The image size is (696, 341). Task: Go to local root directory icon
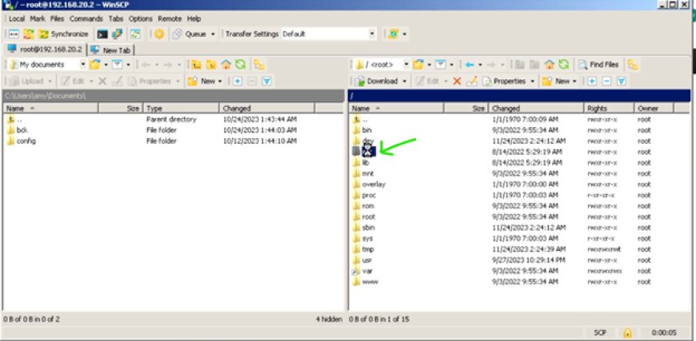(x=211, y=65)
